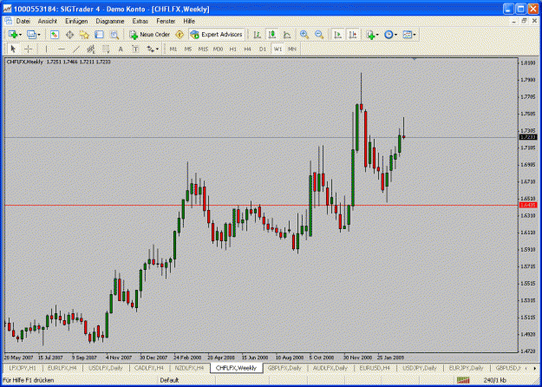This screenshot has height=387, width=542.
Task: Toggle Auto Scroll on the chart
Action: click(x=337, y=35)
